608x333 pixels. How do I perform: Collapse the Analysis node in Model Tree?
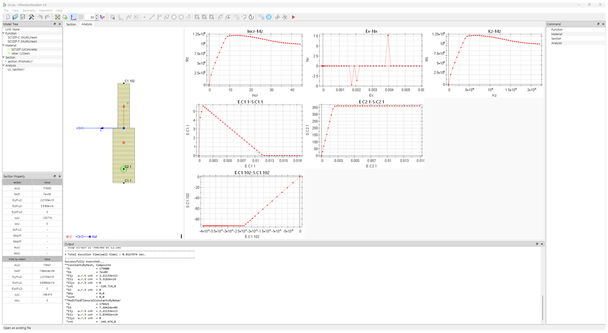tap(3, 65)
